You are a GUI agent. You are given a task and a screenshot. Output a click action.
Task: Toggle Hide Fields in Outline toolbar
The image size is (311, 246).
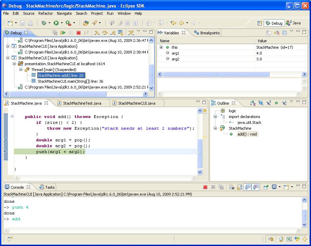(x=261, y=103)
